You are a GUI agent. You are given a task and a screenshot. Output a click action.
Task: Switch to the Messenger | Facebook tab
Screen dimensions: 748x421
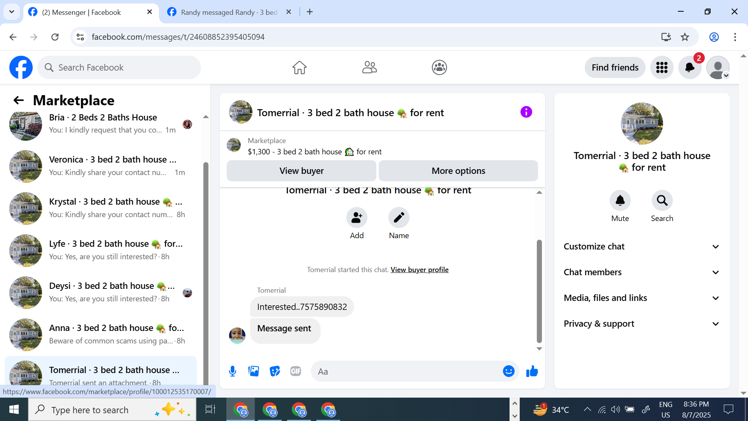[x=90, y=12]
